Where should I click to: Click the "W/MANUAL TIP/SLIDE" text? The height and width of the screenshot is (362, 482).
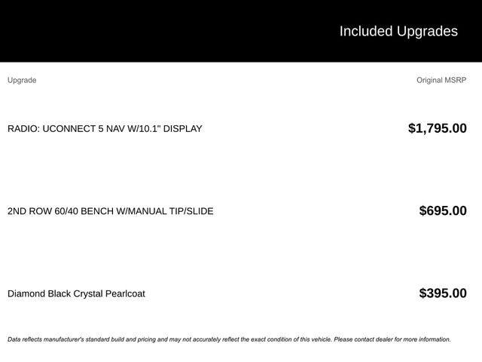(165, 211)
